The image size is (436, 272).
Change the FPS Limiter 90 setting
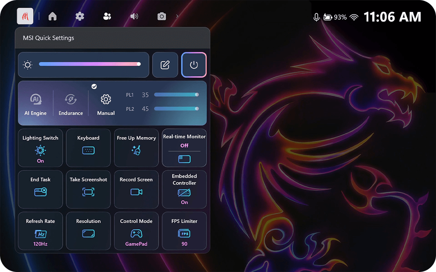point(184,231)
